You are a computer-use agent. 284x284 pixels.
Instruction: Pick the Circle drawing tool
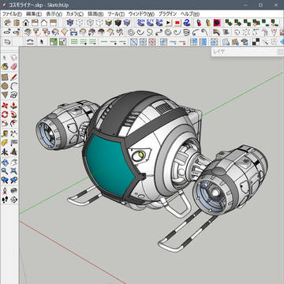point(5,86)
